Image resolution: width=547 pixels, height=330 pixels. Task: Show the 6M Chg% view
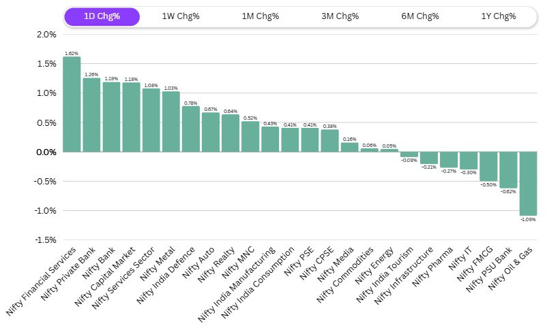[x=419, y=16]
